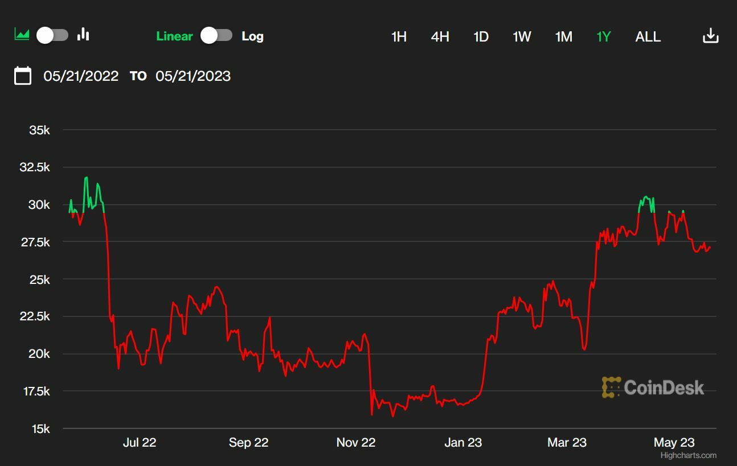This screenshot has width=737, height=466.
Task: Download chart data via download icon
Action: coord(710,36)
